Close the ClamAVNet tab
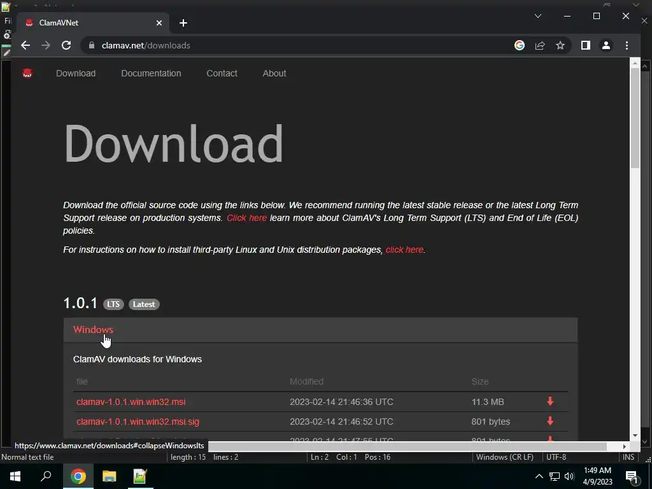This screenshot has width=652, height=489. [x=159, y=23]
